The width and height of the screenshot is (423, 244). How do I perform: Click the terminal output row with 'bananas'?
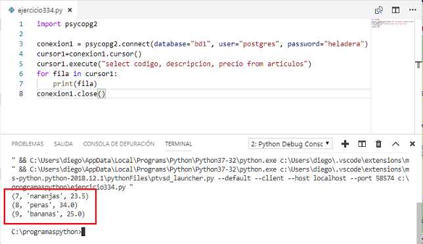[49, 214]
